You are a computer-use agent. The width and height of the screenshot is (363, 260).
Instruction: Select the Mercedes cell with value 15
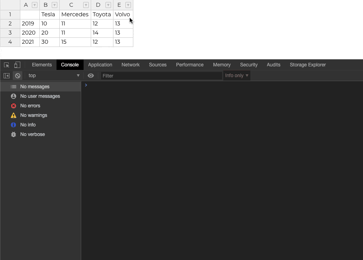pyautogui.click(x=75, y=42)
